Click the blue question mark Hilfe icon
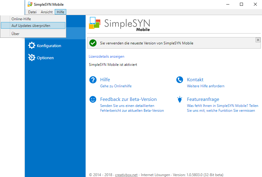This screenshot has width=262, height=177. 93,80
